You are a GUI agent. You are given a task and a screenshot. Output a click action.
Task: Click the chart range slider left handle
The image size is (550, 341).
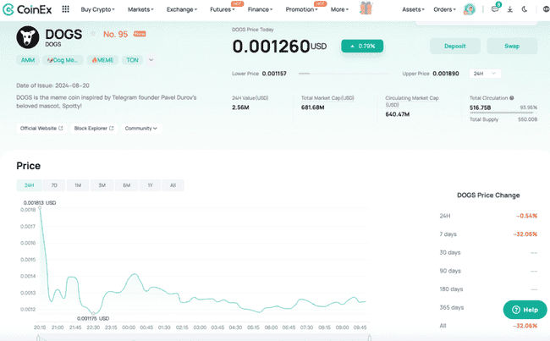click(x=38, y=338)
